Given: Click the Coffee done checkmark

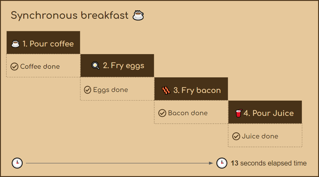Looking at the screenshot, I should click(x=14, y=67).
